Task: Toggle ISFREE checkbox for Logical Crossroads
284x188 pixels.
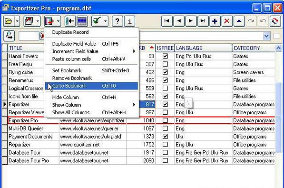Action: (165, 88)
